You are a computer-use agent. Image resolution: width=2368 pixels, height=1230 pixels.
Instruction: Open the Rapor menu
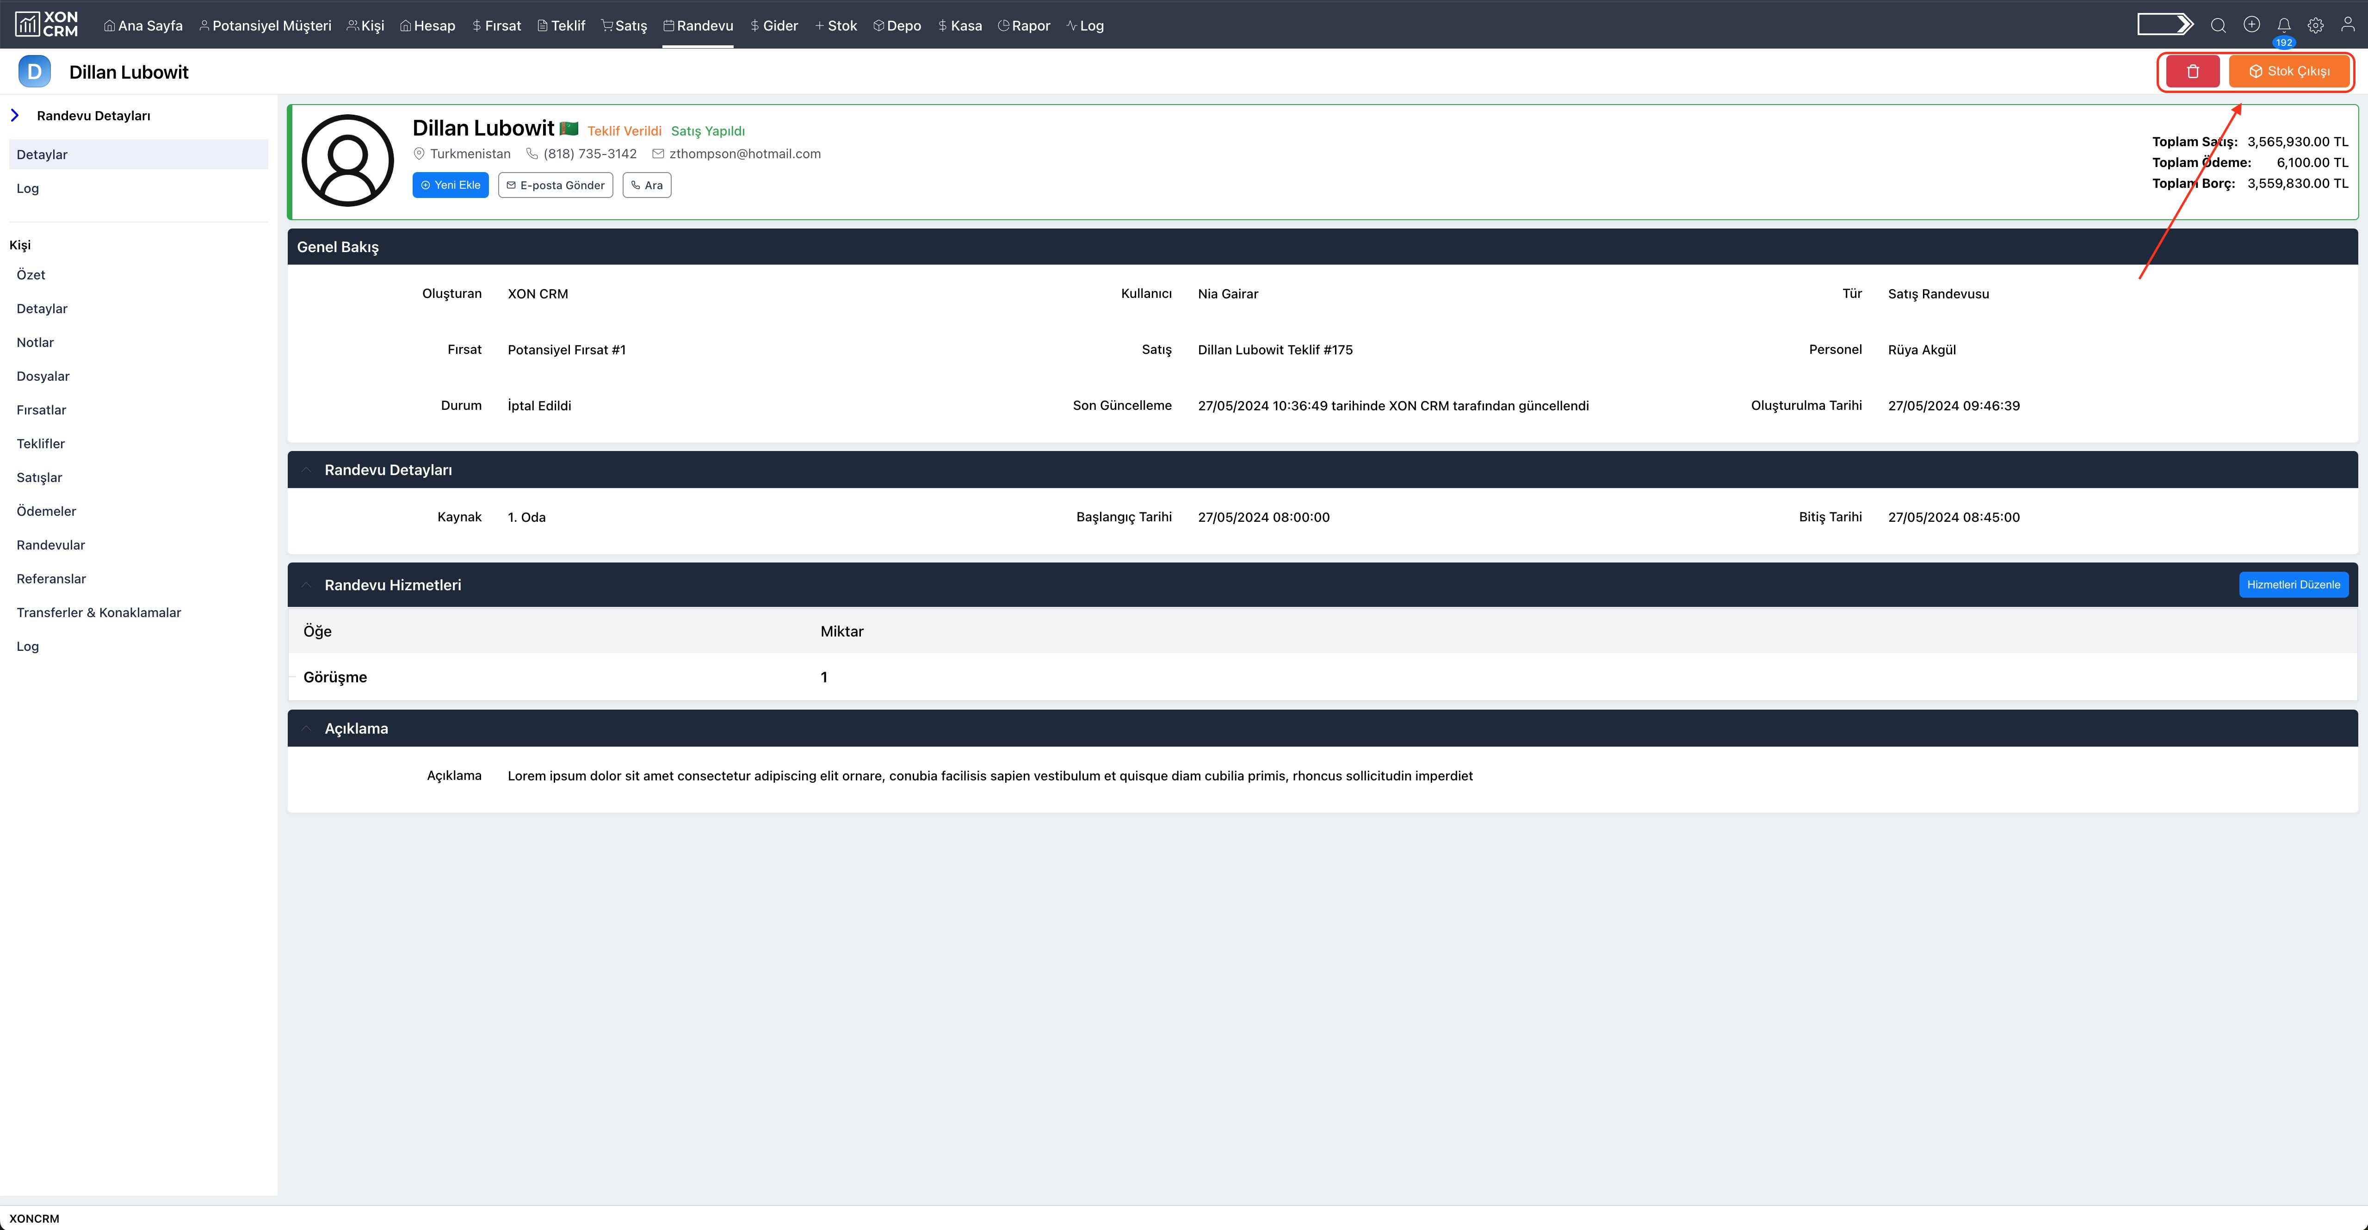click(1024, 26)
